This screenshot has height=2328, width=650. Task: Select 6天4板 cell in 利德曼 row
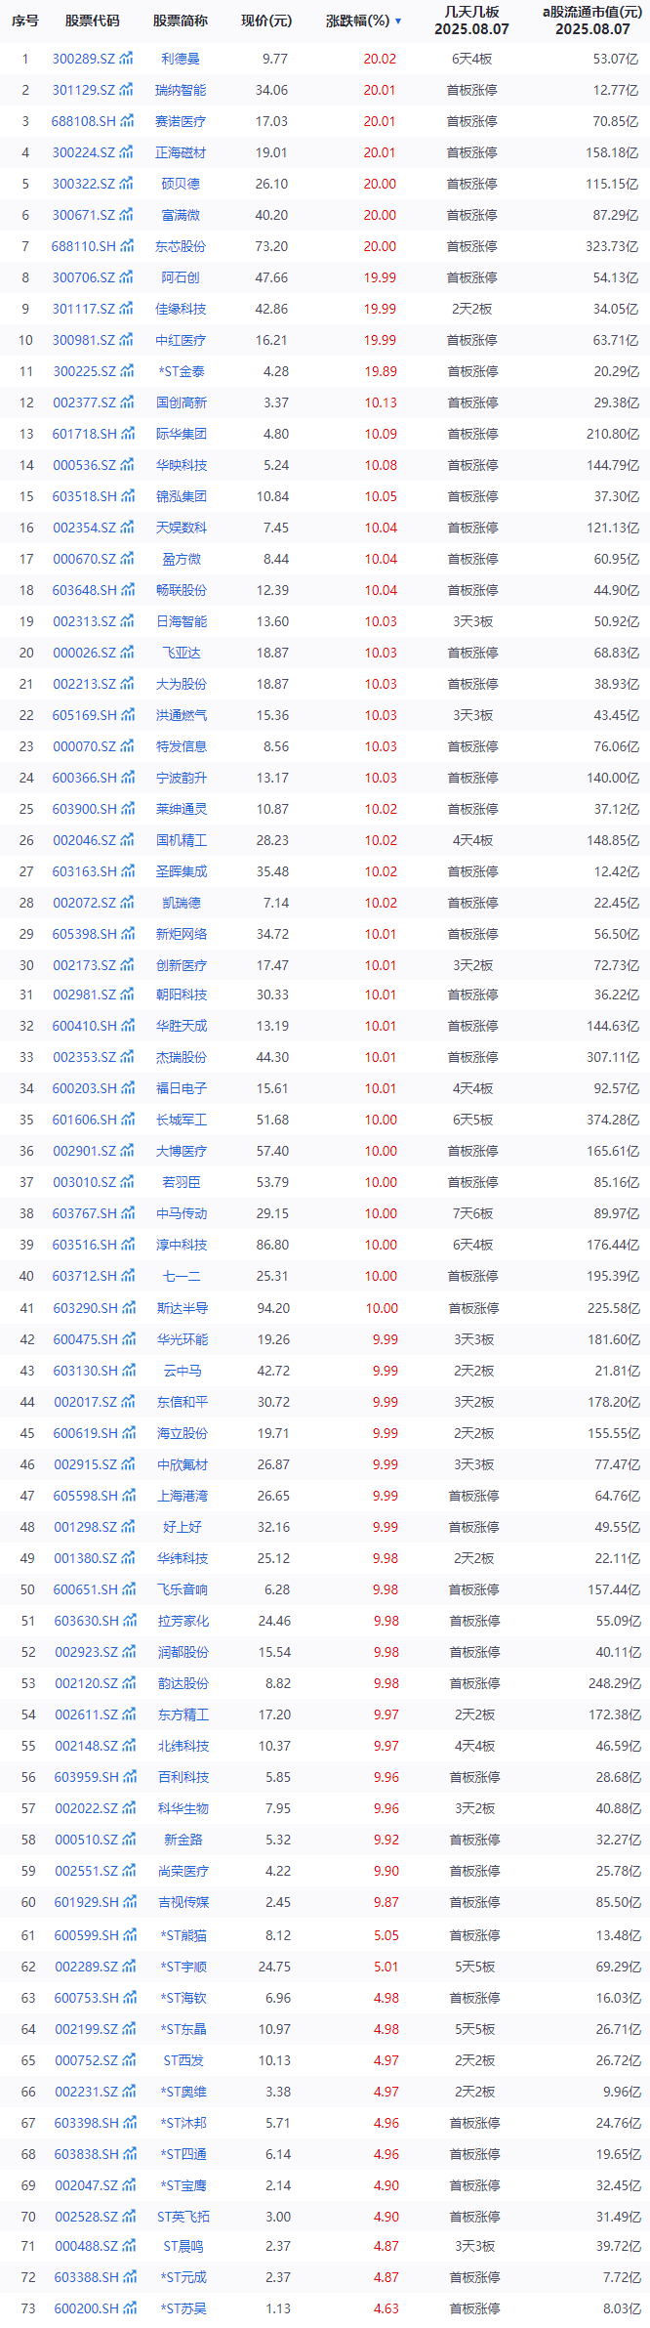[472, 59]
